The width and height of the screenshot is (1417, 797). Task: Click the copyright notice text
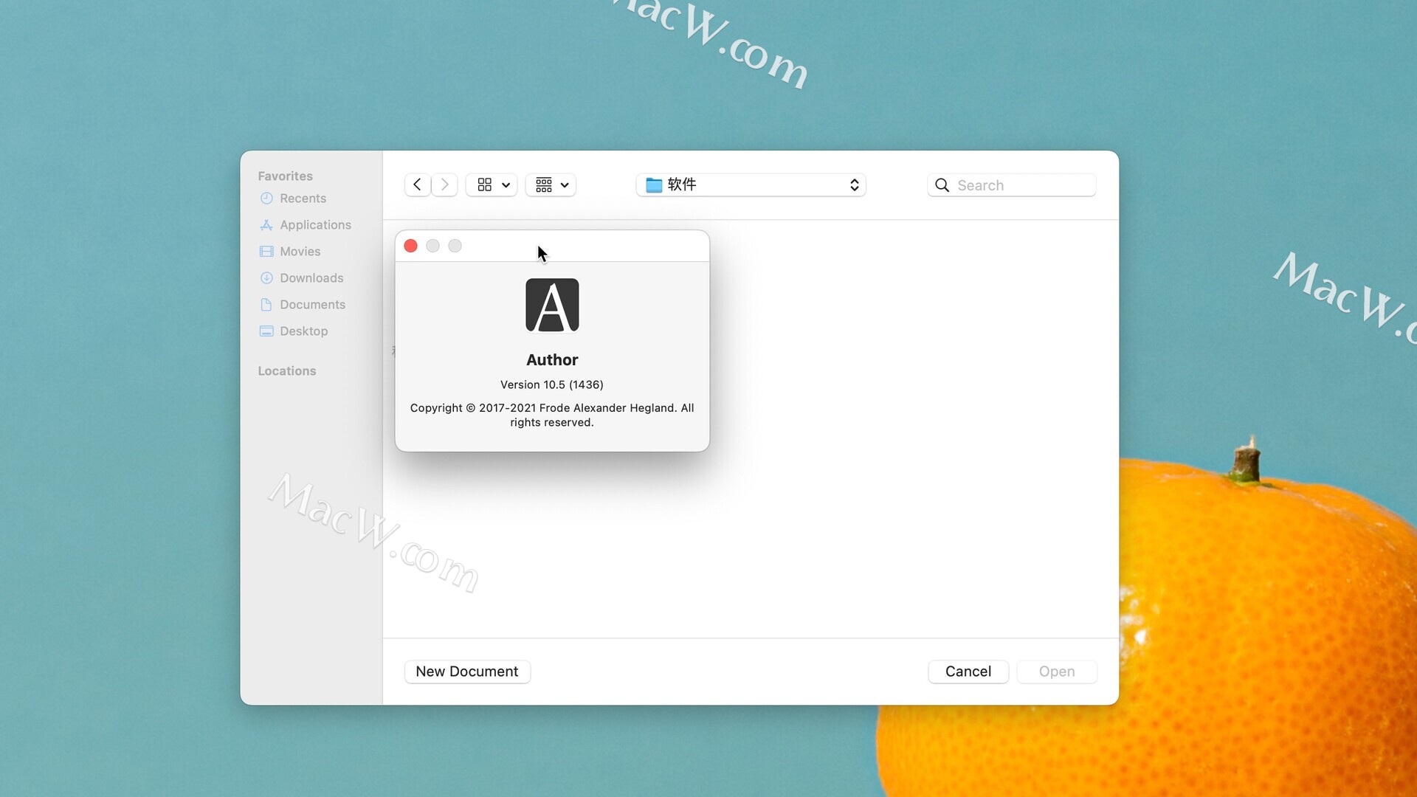coord(552,415)
